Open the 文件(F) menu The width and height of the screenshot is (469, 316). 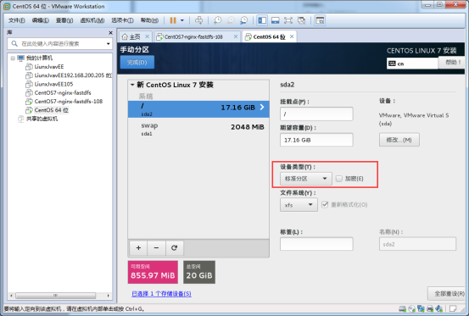[x=16, y=20]
